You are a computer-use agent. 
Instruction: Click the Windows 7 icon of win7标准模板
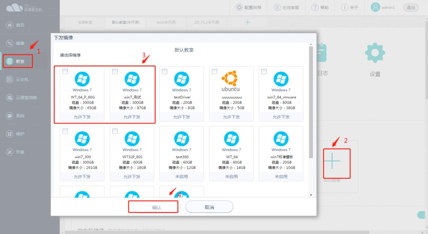(281, 139)
